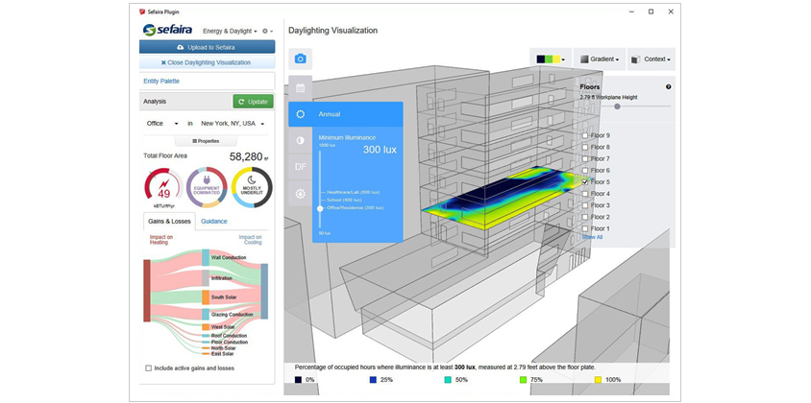Click the green Update button
Viewport: 811px width, 403px height.
[x=253, y=102]
